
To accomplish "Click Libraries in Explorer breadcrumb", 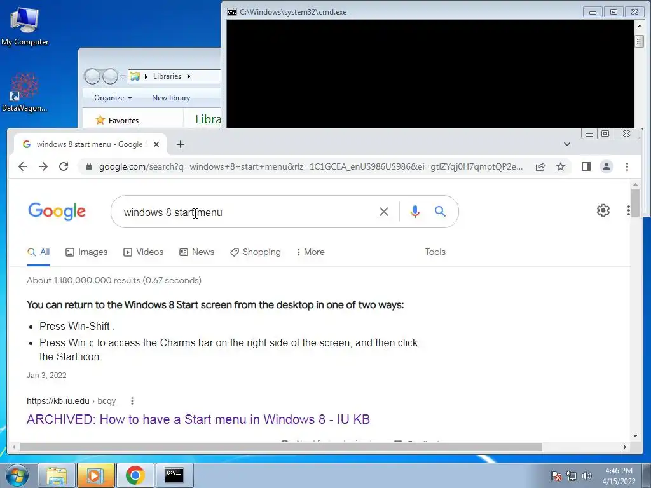I will point(167,76).
